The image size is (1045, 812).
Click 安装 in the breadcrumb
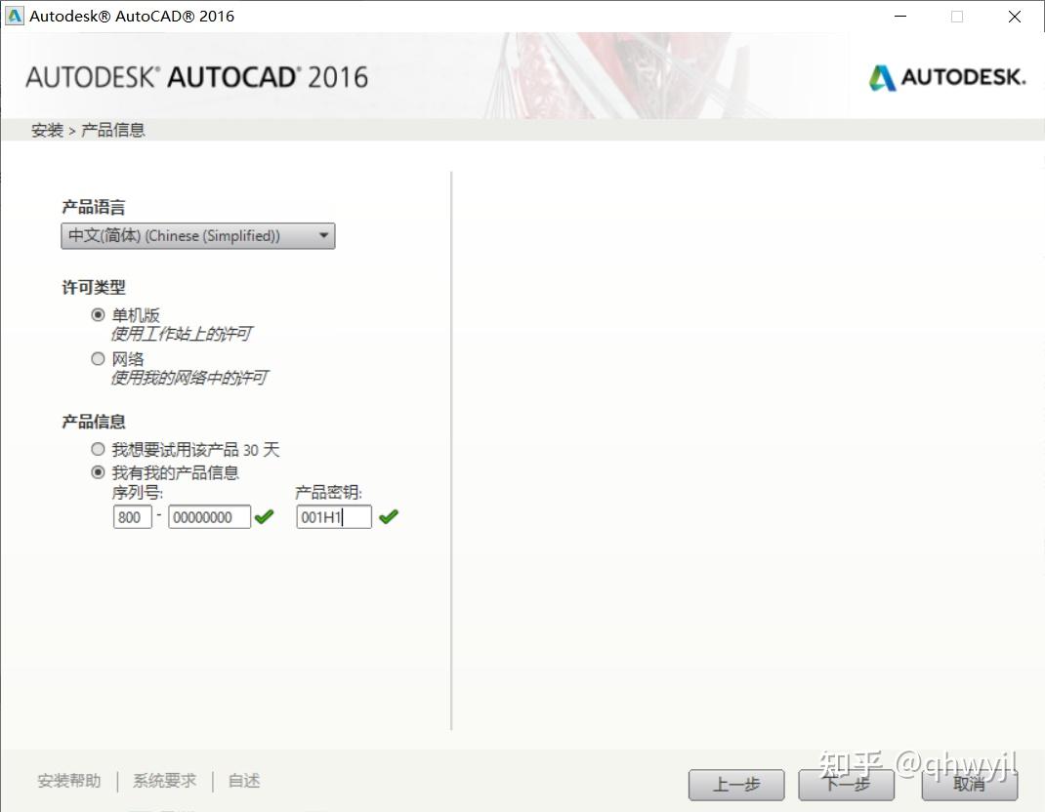tap(47, 130)
